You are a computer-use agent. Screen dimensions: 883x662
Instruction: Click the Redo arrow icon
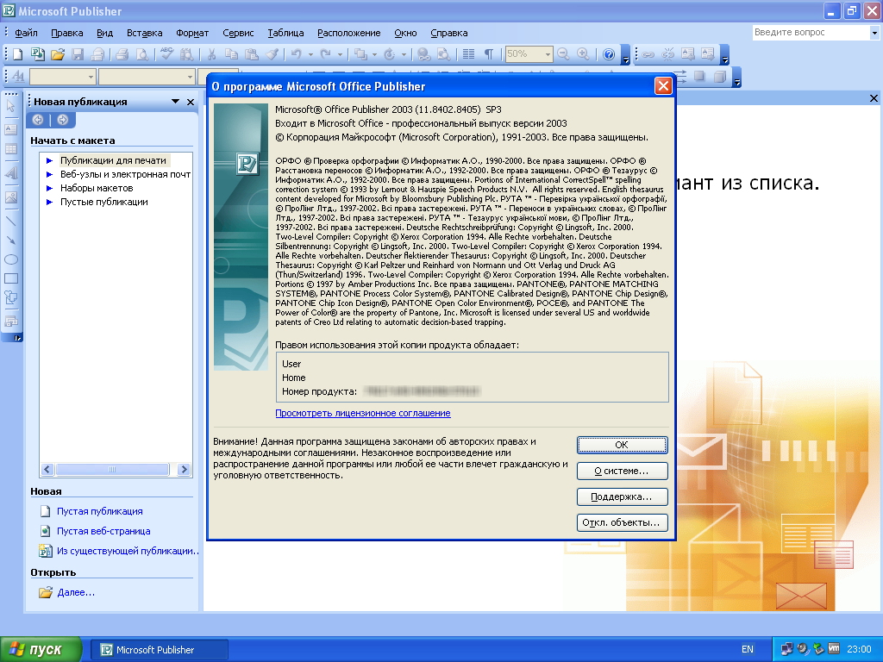[x=325, y=54]
